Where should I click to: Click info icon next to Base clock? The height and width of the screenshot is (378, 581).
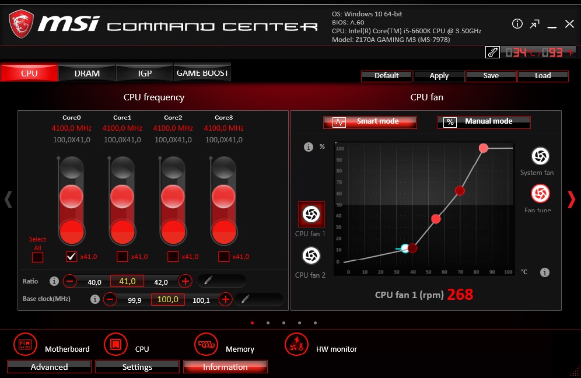tap(95, 299)
